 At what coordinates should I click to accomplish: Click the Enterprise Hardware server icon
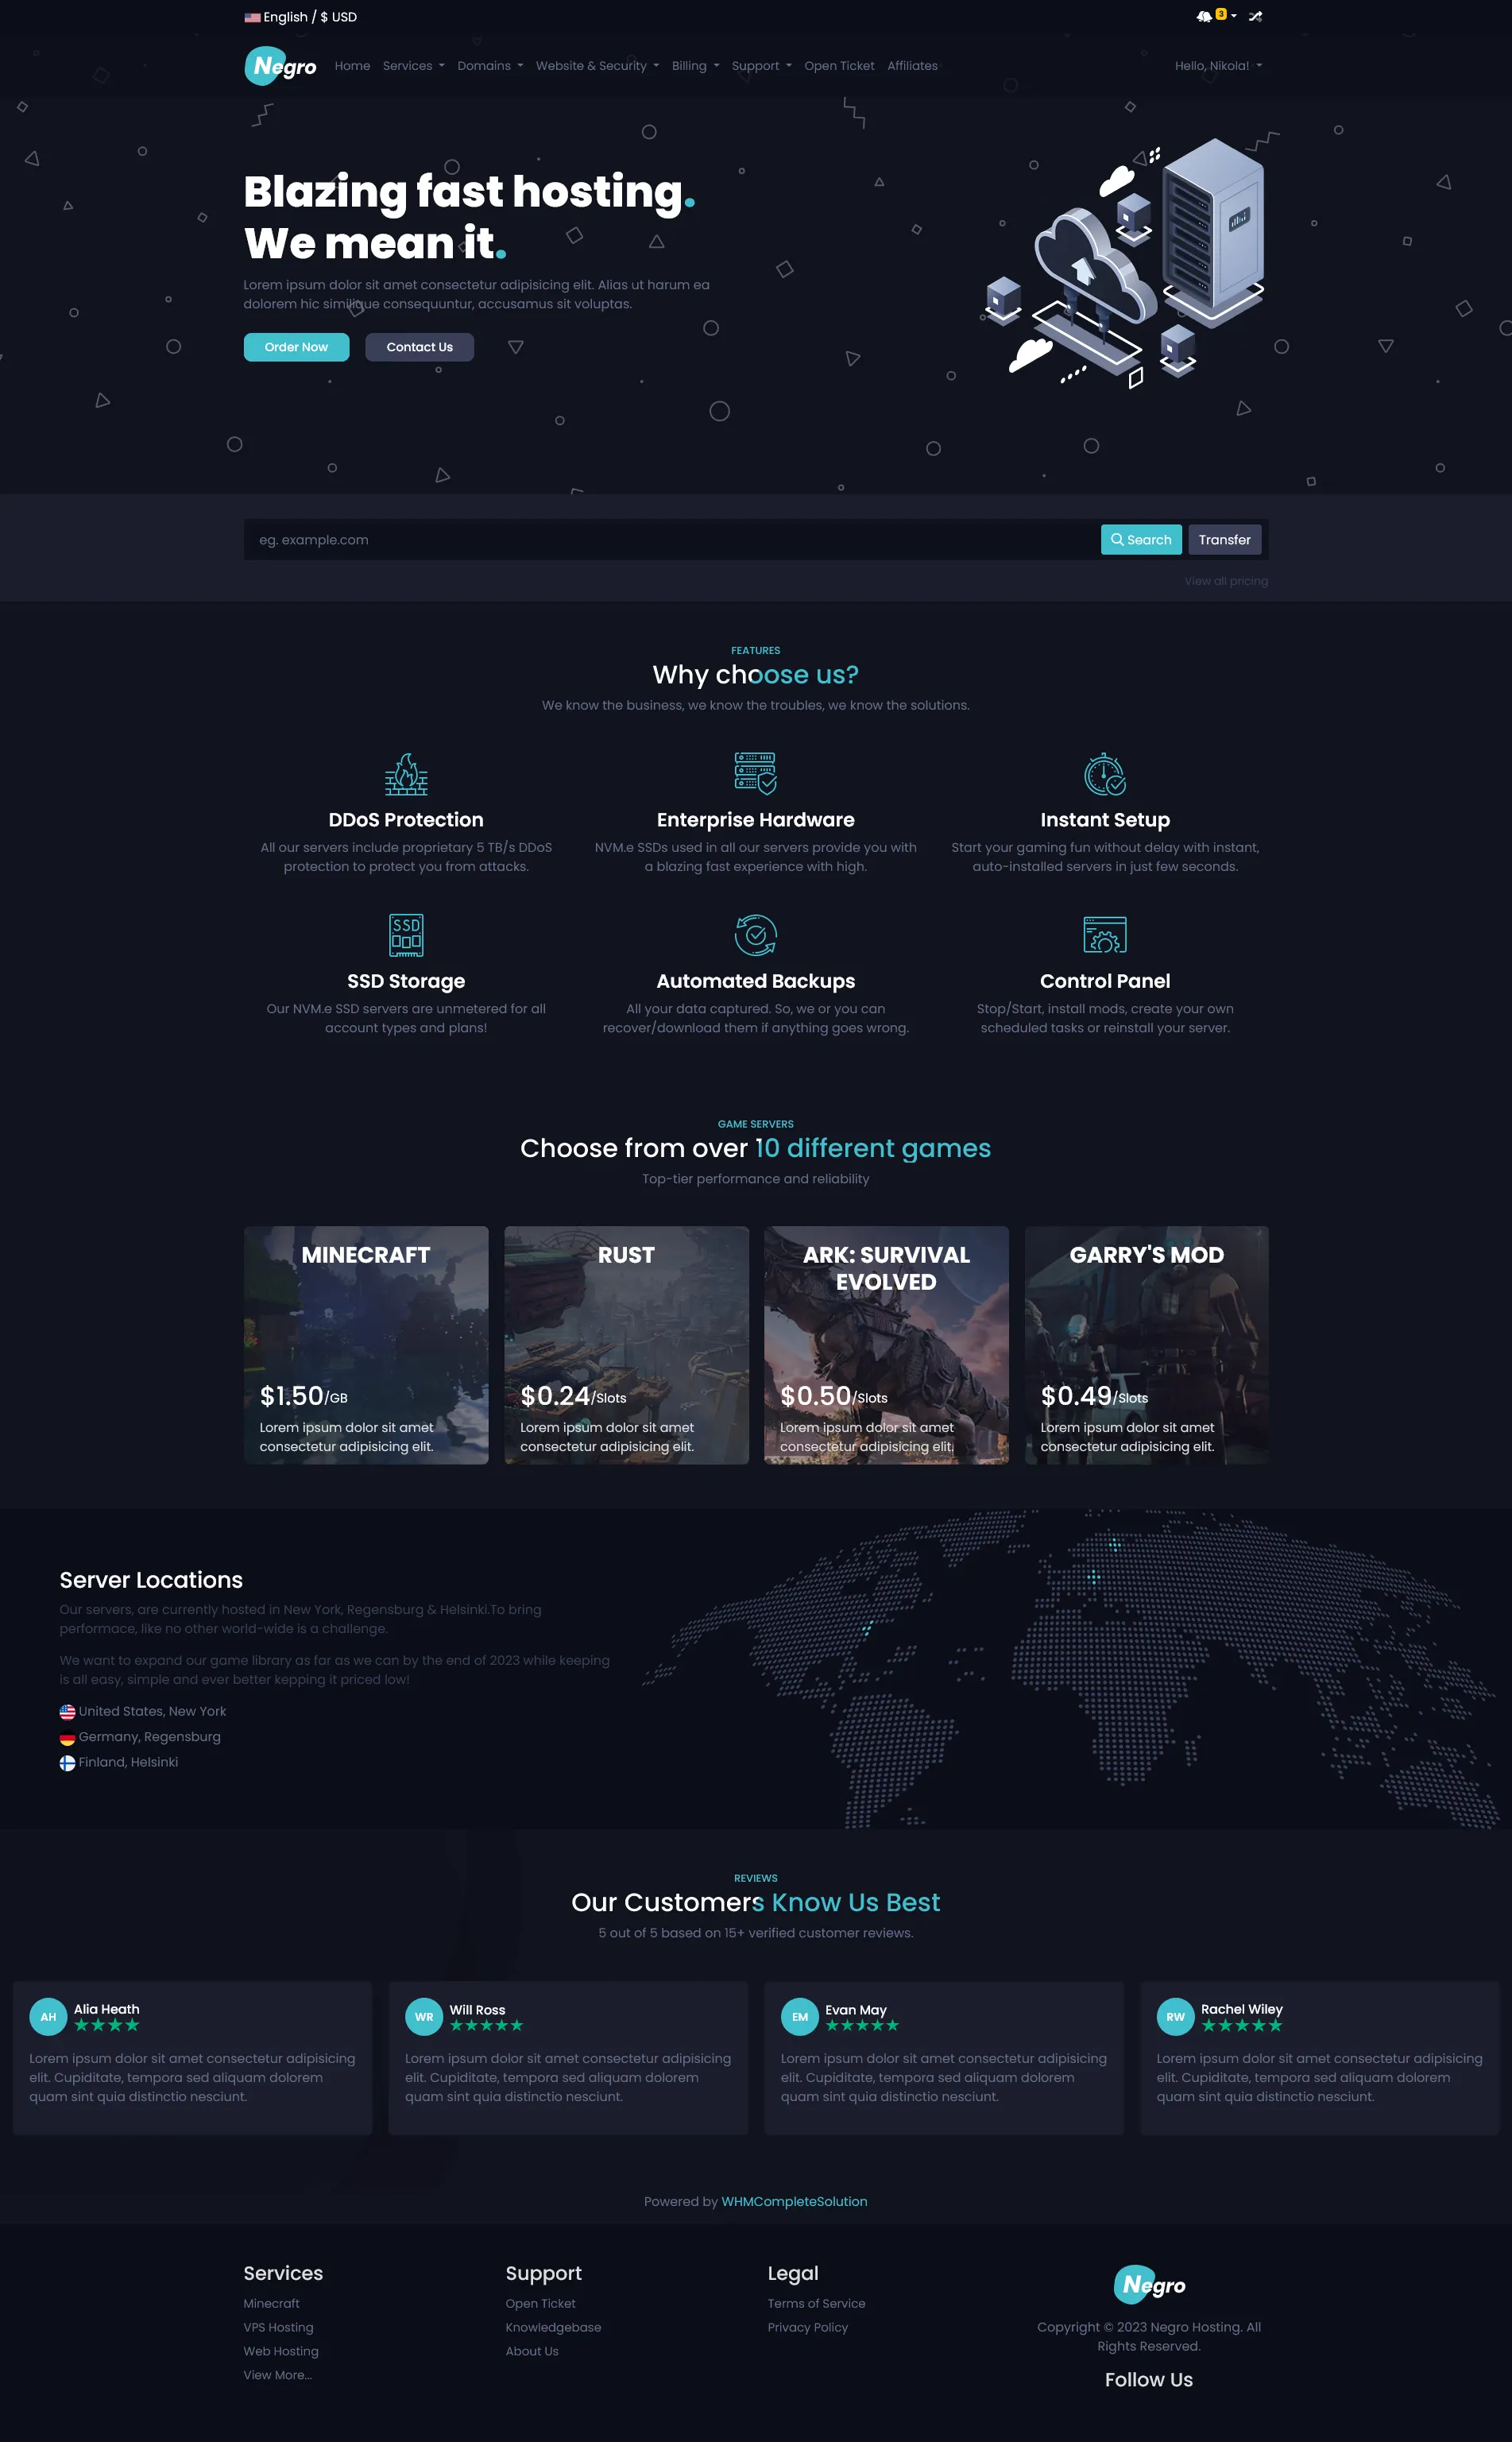point(755,773)
